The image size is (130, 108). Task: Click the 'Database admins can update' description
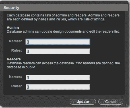[63, 31]
